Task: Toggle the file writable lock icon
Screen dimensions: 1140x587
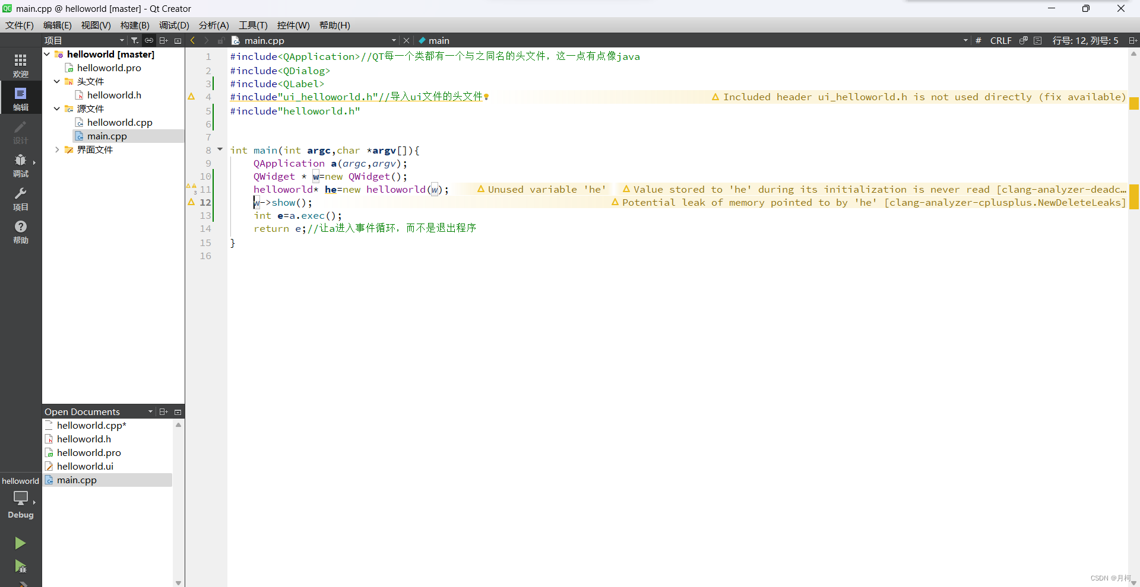Action: (x=221, y=40)
